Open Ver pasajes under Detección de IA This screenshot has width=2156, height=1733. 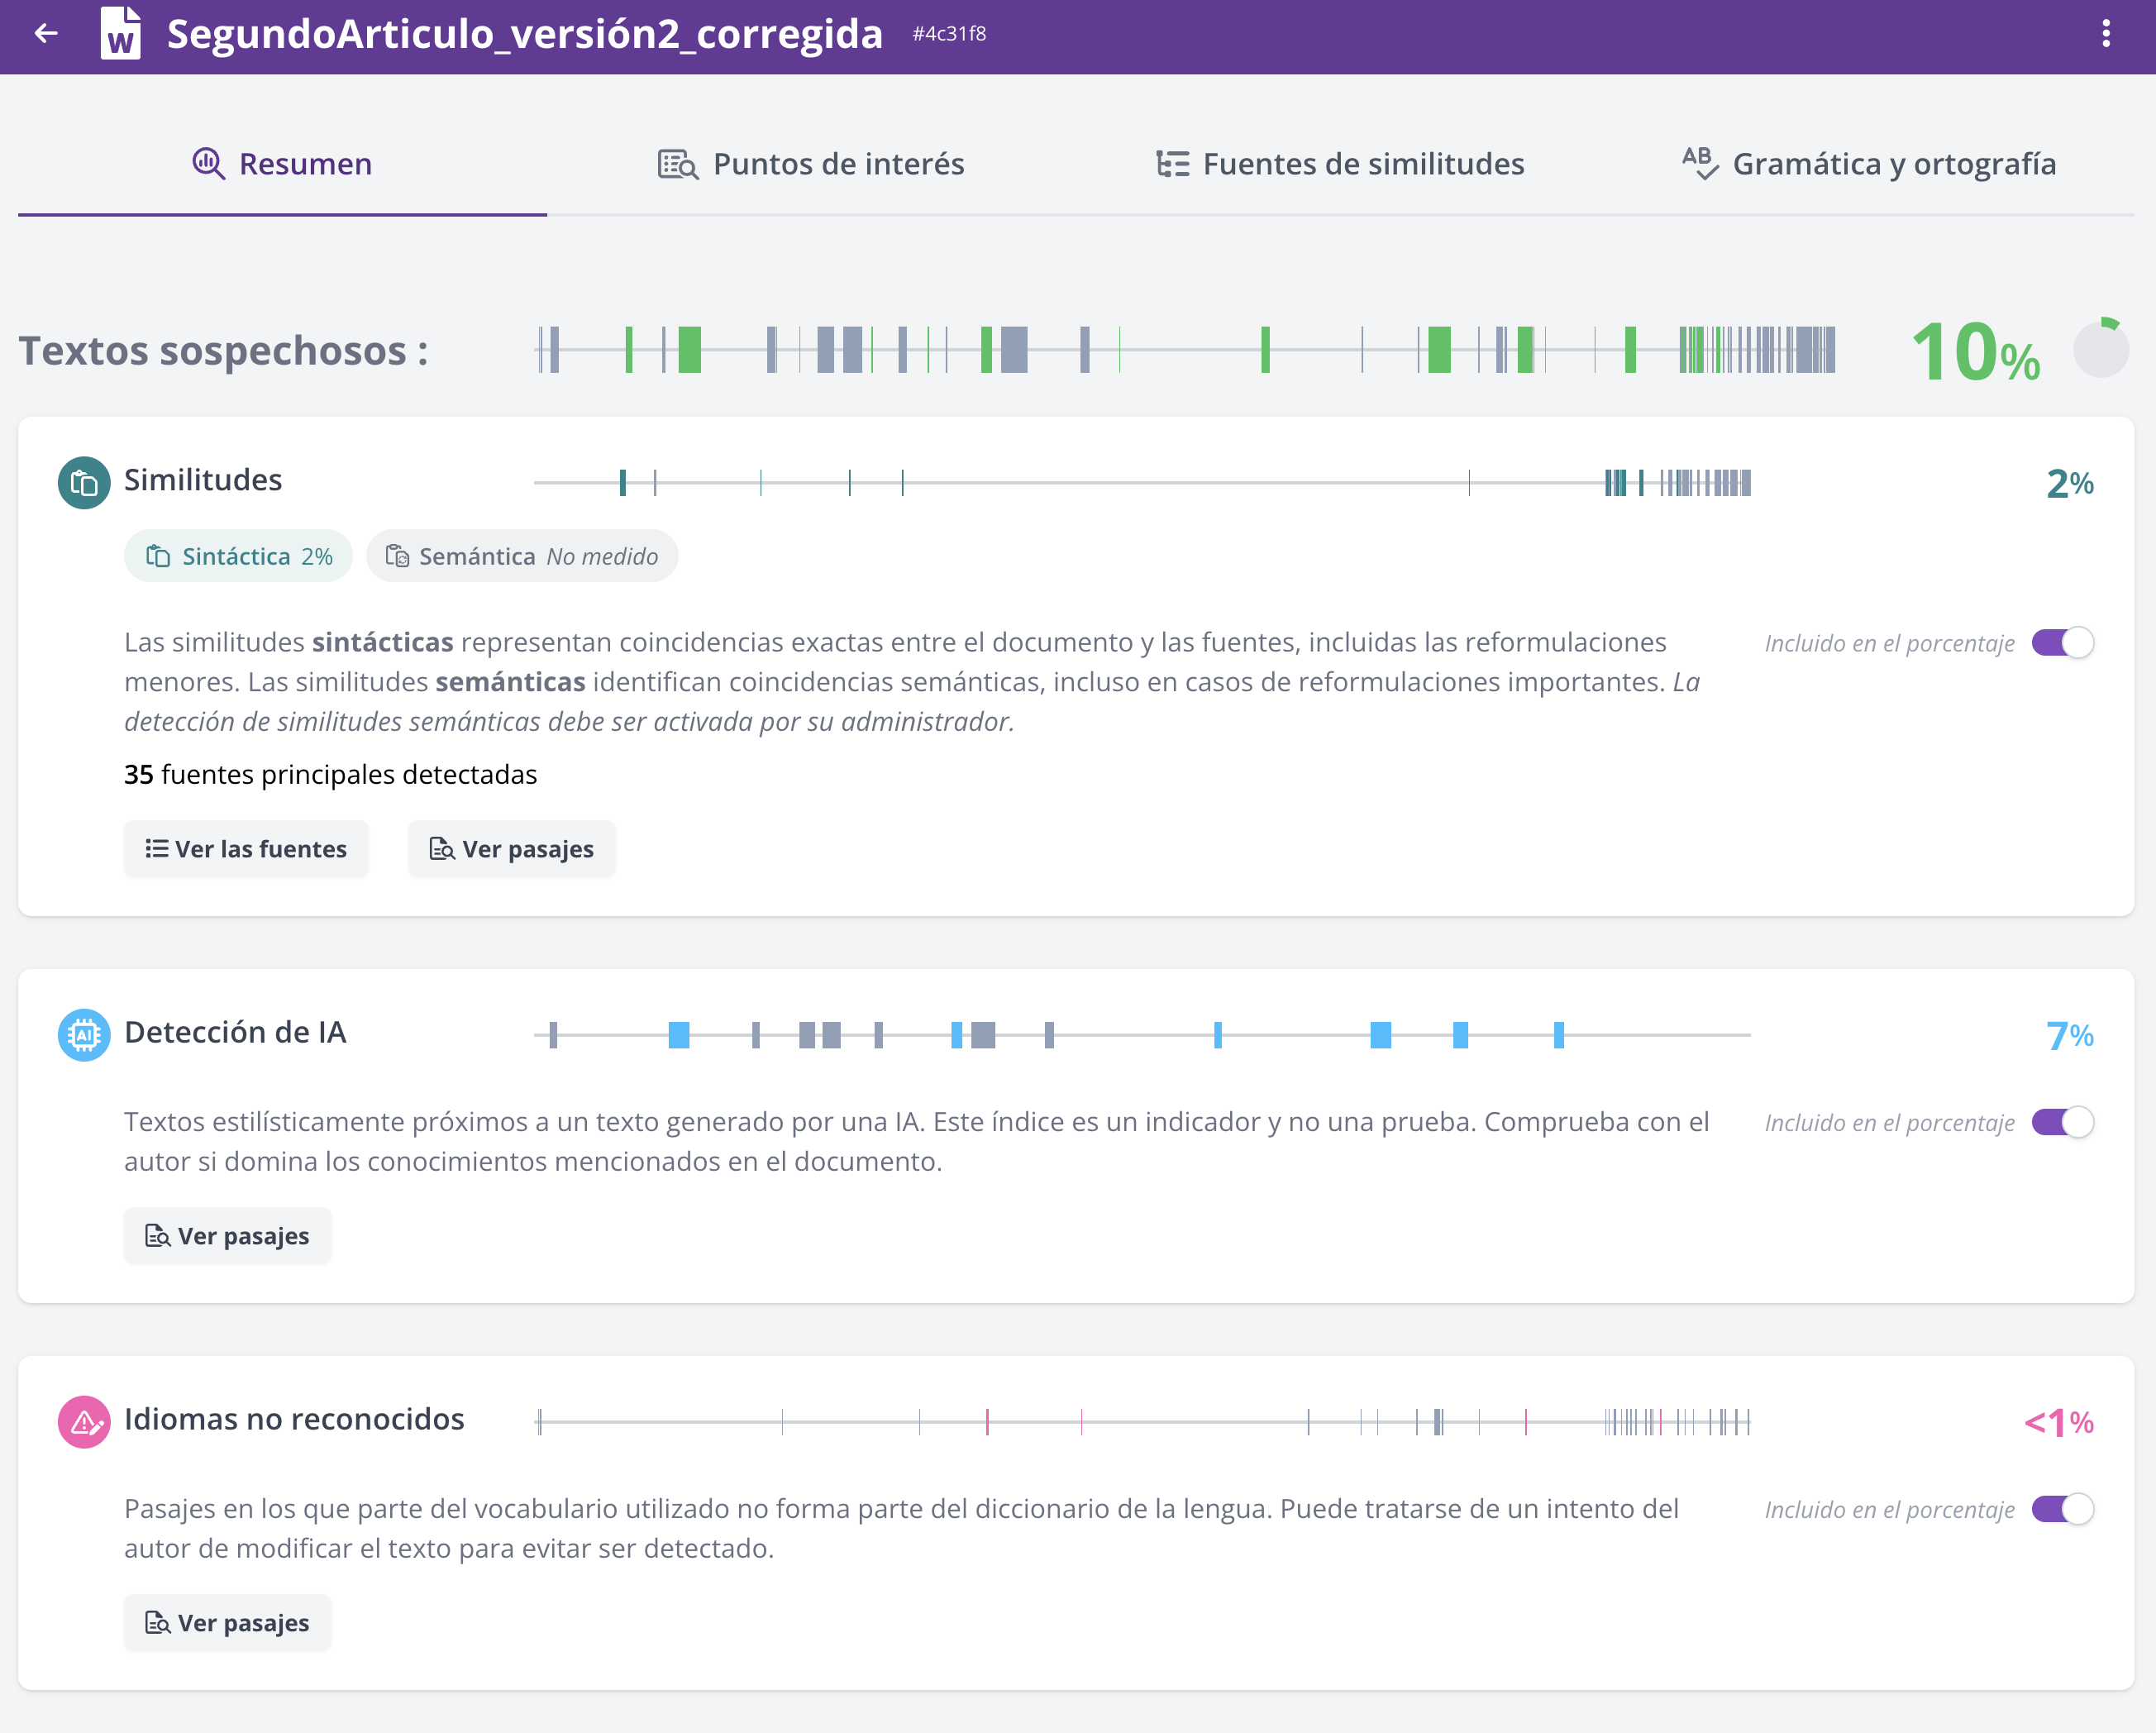point(228,1236)
